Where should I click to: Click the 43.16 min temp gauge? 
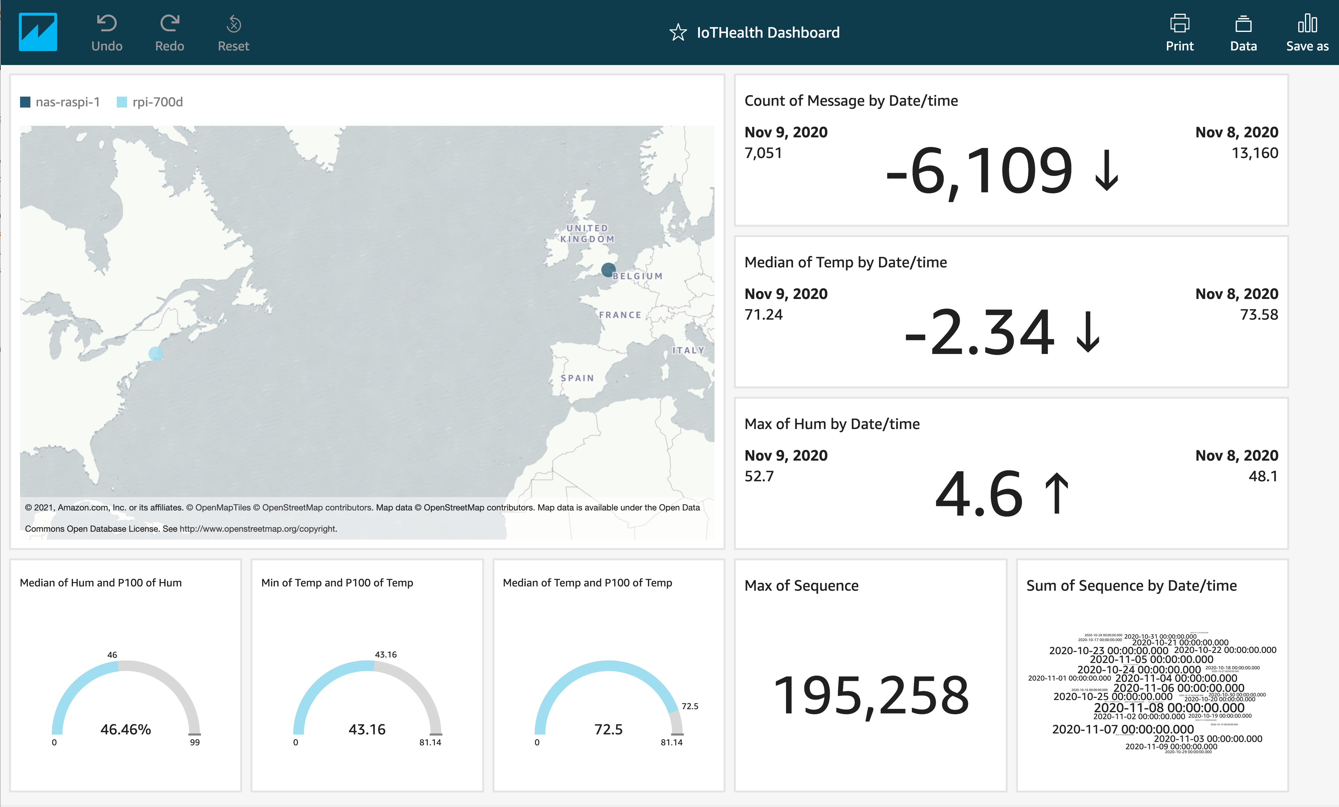(x=367, y=729)
